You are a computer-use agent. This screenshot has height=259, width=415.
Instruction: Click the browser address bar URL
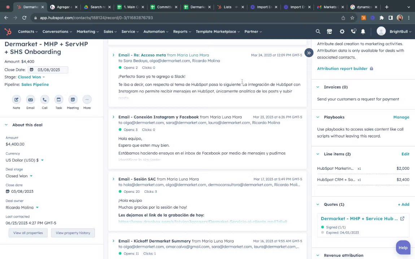pyautogui.click(x=96, y=18)
